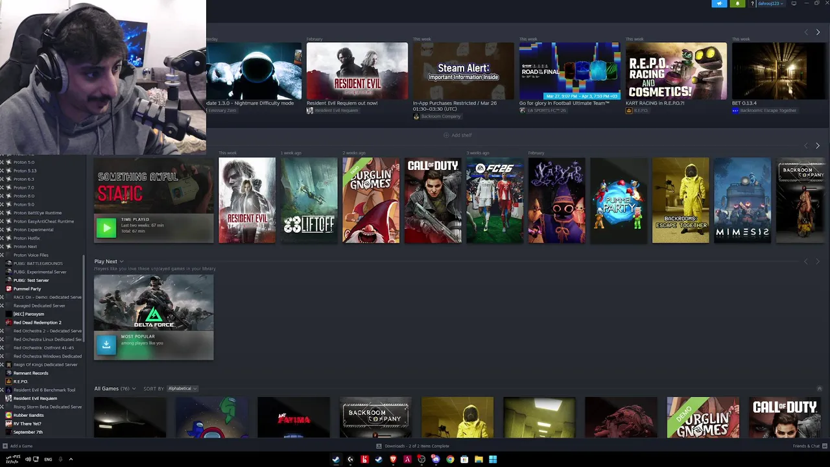Expand the Play Next shelf dropdown

coord(121,261)
